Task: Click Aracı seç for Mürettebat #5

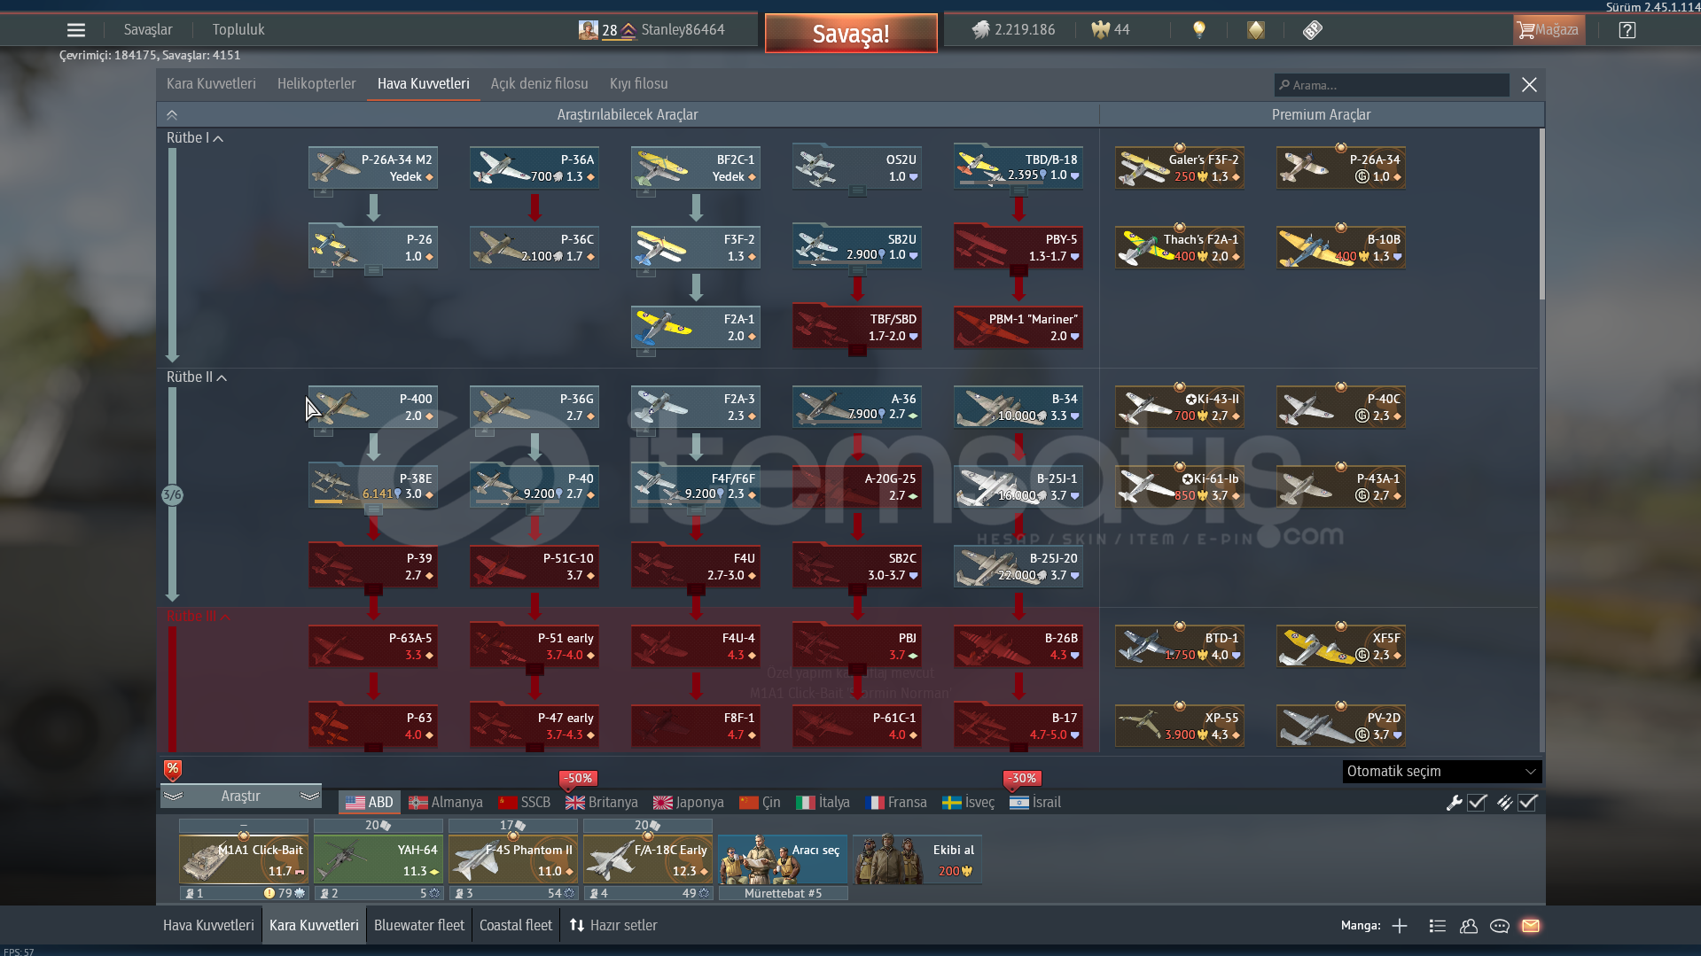Action: pyautogui.click(x=783, y=859)
